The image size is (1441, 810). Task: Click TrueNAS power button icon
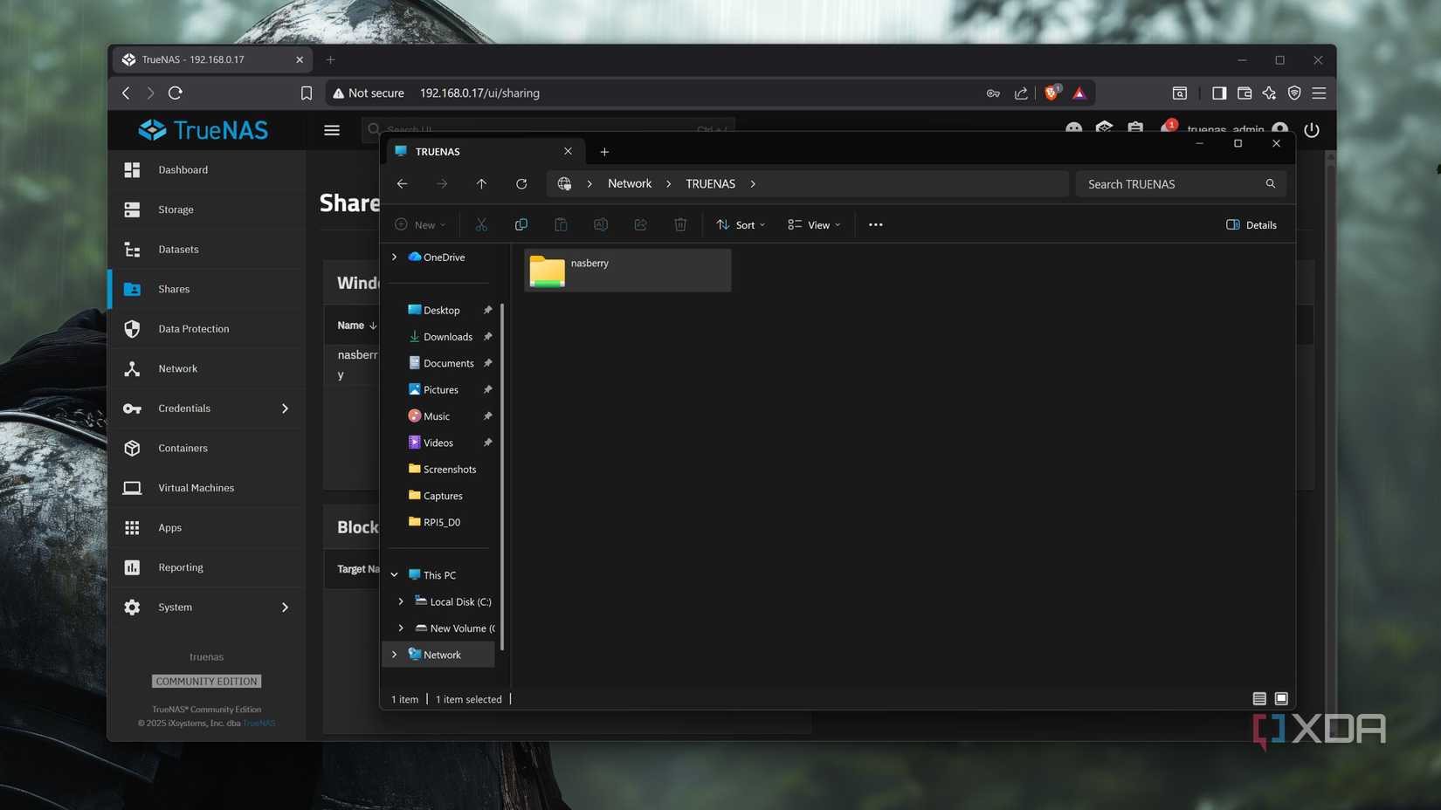pyautogui.click(x=1312, y=130)
